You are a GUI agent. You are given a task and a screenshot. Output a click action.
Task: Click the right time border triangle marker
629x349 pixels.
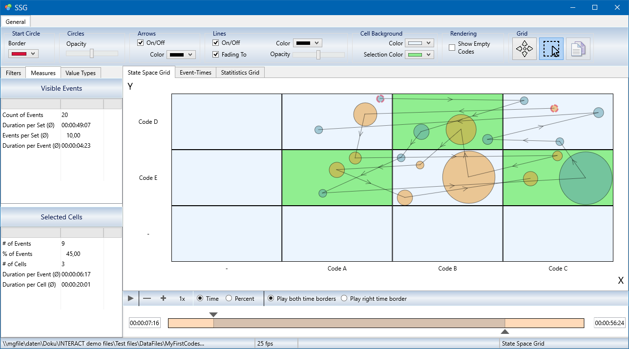(505, 332)
